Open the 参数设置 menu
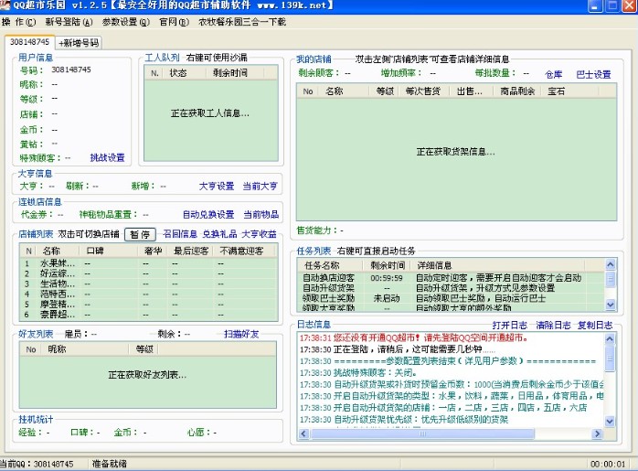 (x=126, y=22)
